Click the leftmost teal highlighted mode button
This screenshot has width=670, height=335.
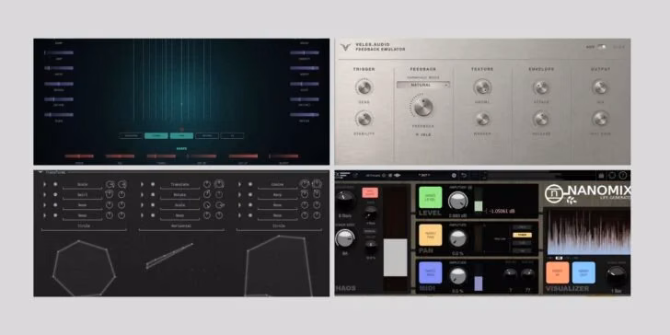[x=156, y=136]
